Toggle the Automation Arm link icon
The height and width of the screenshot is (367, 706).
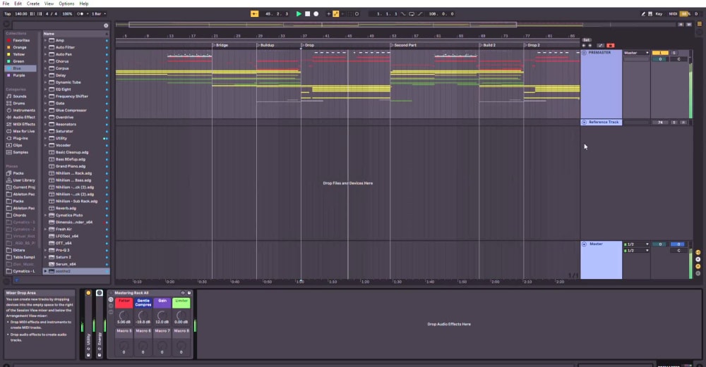(x=336, y=14)
